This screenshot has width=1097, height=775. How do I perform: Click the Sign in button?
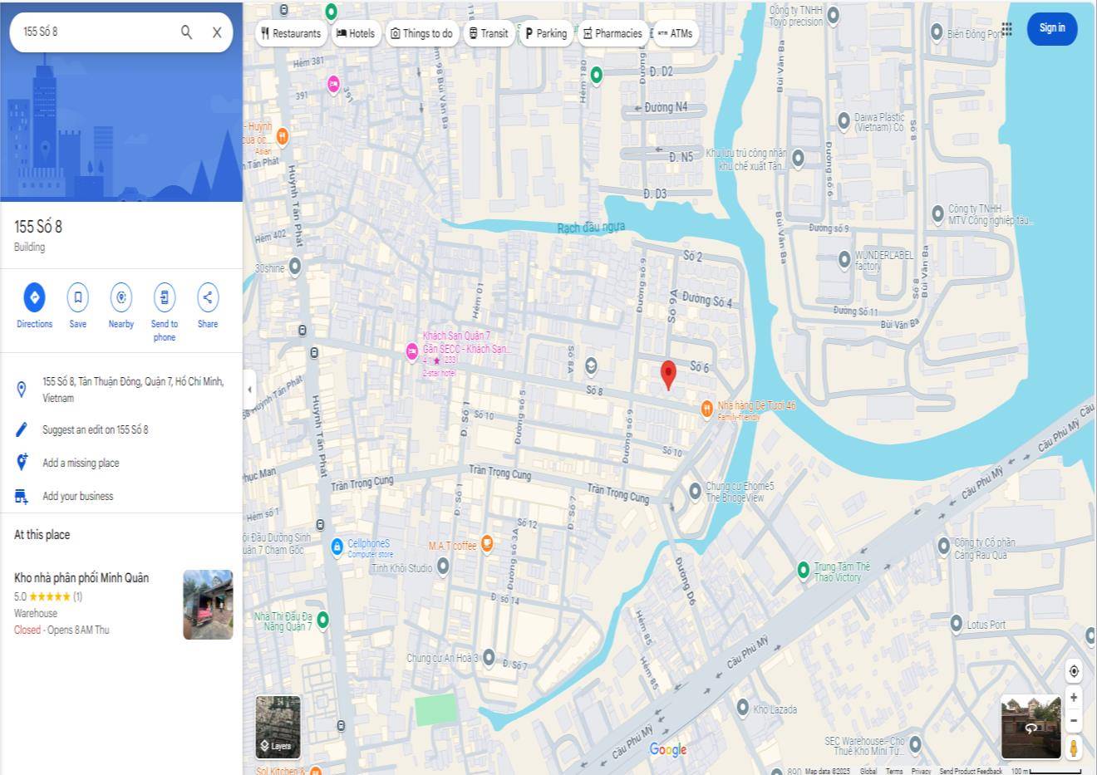coord(1051,28)
